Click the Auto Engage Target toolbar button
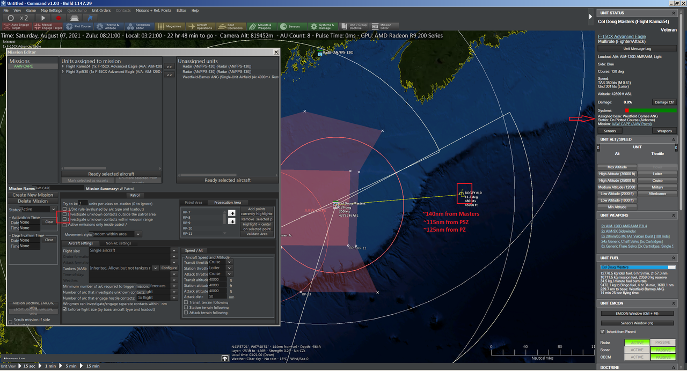The image size is (687, 371). point(17,26)
